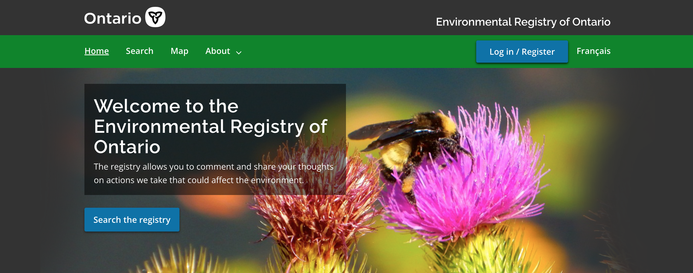Click the Environmental Registry of Ontario header title
Viewport: 693px width, 273px height.
[x=523, y=22]
